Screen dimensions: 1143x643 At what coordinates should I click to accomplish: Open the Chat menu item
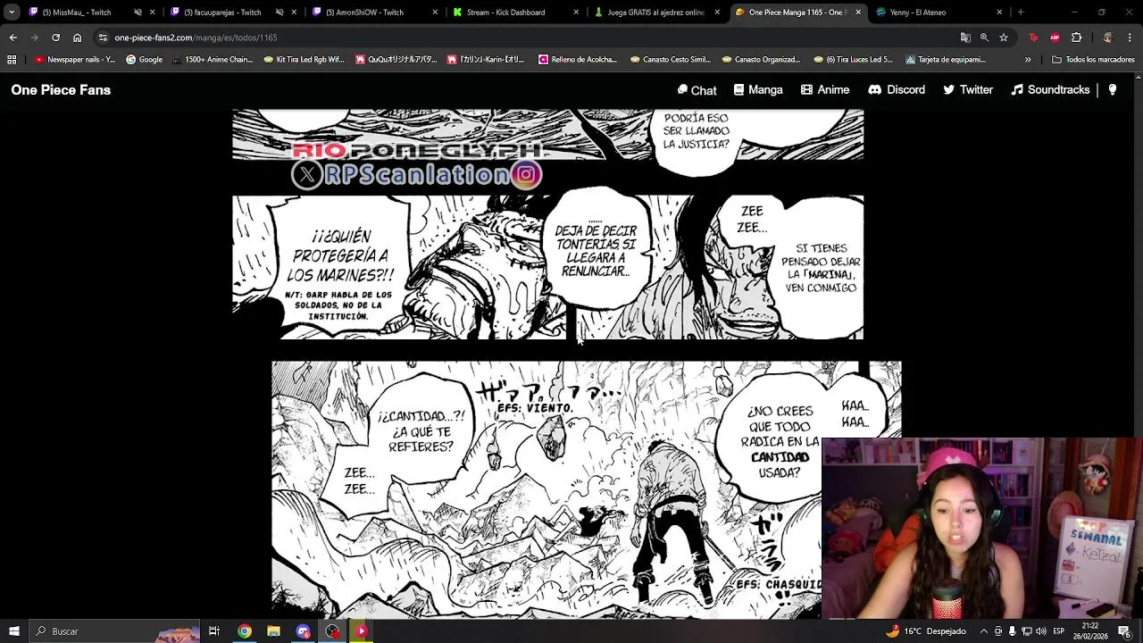(697, 90)
